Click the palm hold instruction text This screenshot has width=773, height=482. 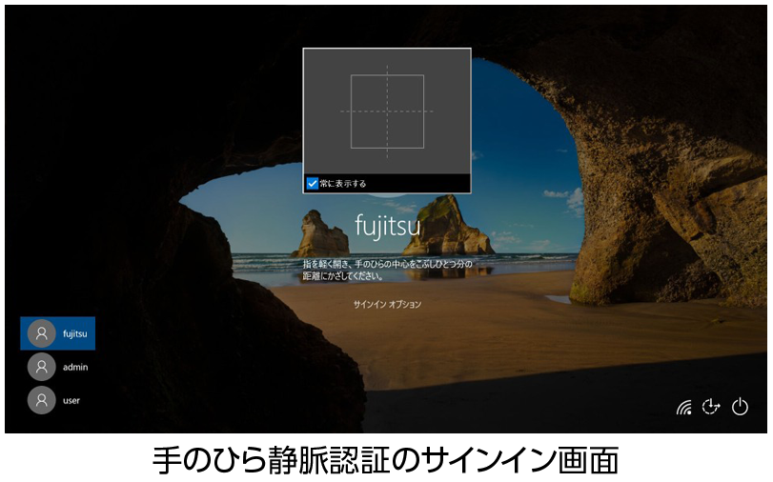[385, 269]
